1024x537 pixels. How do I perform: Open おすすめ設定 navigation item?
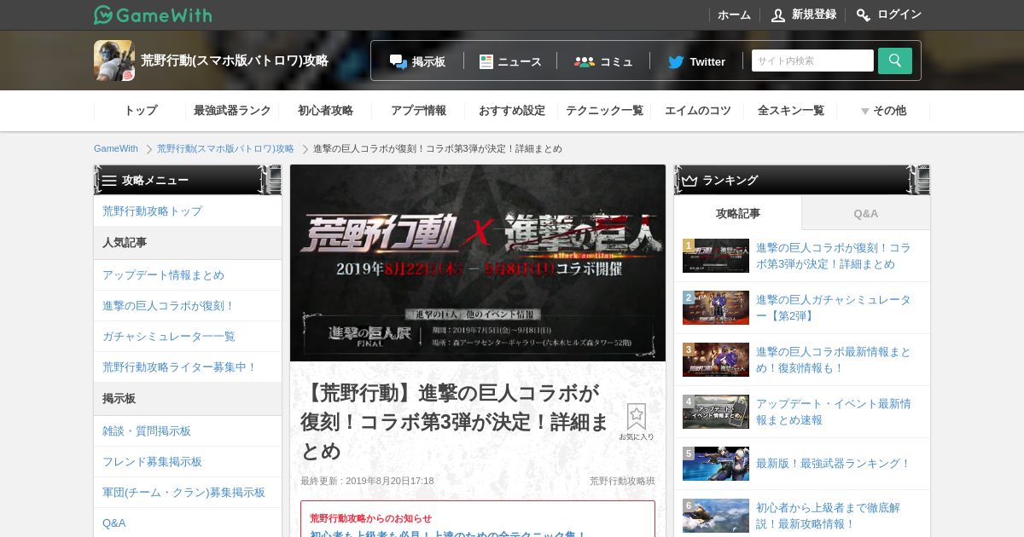[x=511, y=111]
